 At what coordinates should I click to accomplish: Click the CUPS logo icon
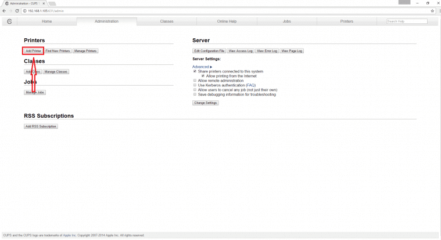click(x=9, y=21)
